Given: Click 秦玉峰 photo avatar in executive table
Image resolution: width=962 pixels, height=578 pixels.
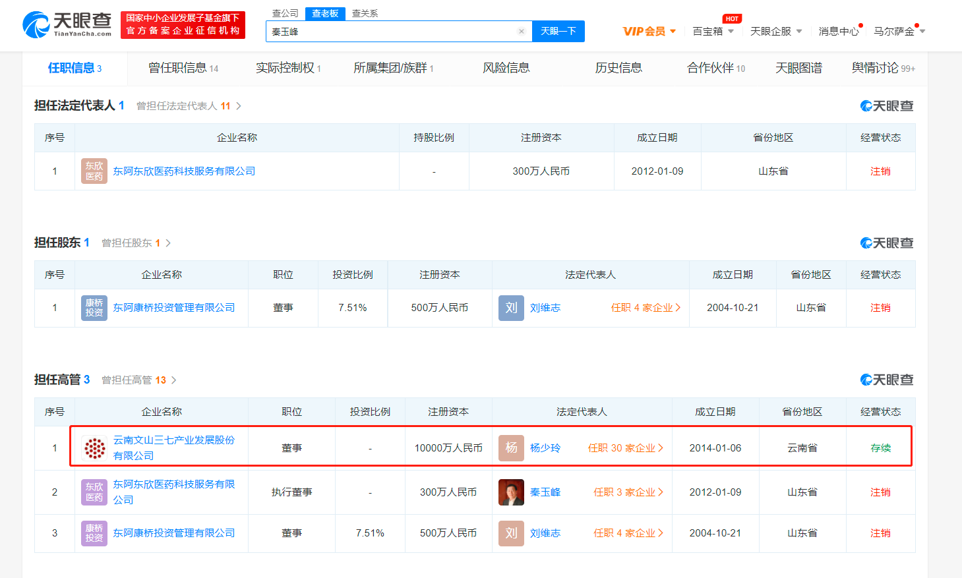Looking at the screenshot, I should [x=511, y=492].
